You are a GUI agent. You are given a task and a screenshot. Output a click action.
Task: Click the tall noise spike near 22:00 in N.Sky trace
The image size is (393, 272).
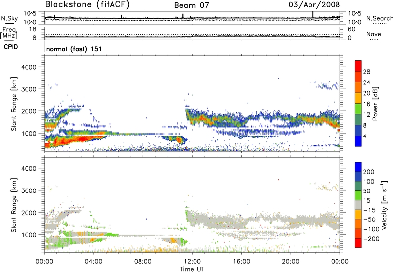pyautogui.click(x=313, y=15)
